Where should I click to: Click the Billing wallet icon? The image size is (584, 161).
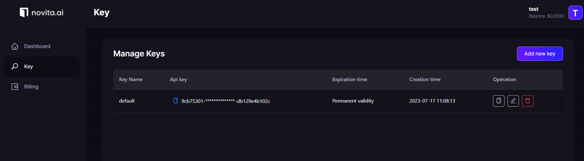pos(15,86)
